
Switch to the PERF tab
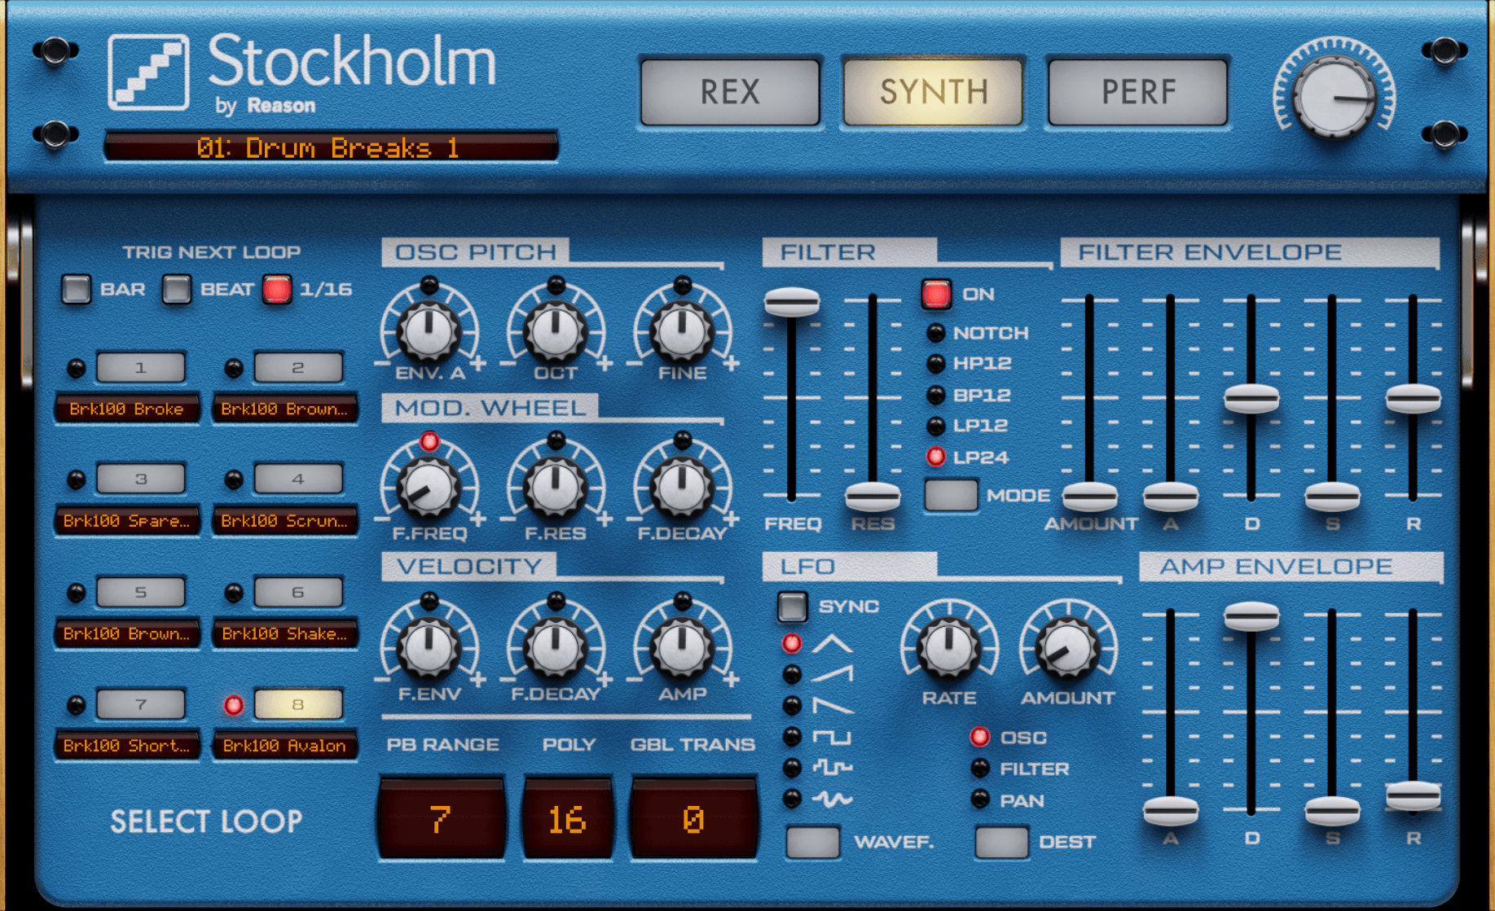[1138, 92]
